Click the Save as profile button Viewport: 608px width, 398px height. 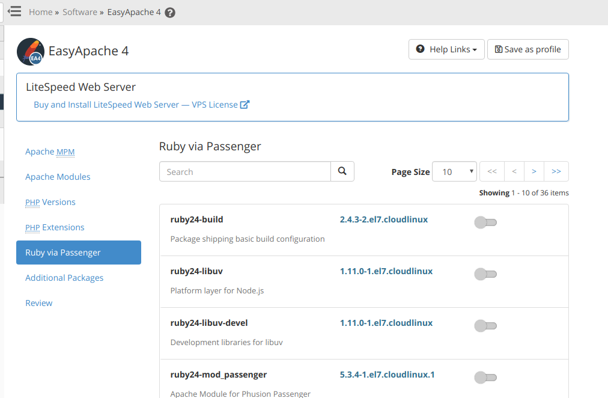click(527, 49)
